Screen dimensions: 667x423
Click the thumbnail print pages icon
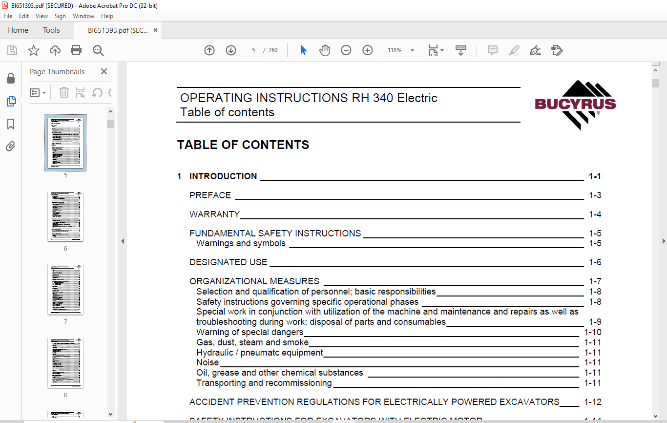(x=81, y=92)
